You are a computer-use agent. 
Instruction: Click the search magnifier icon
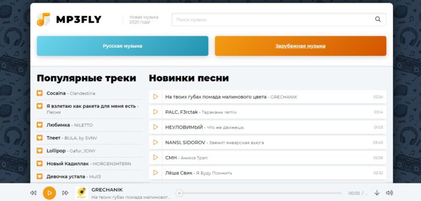(378, 19)
